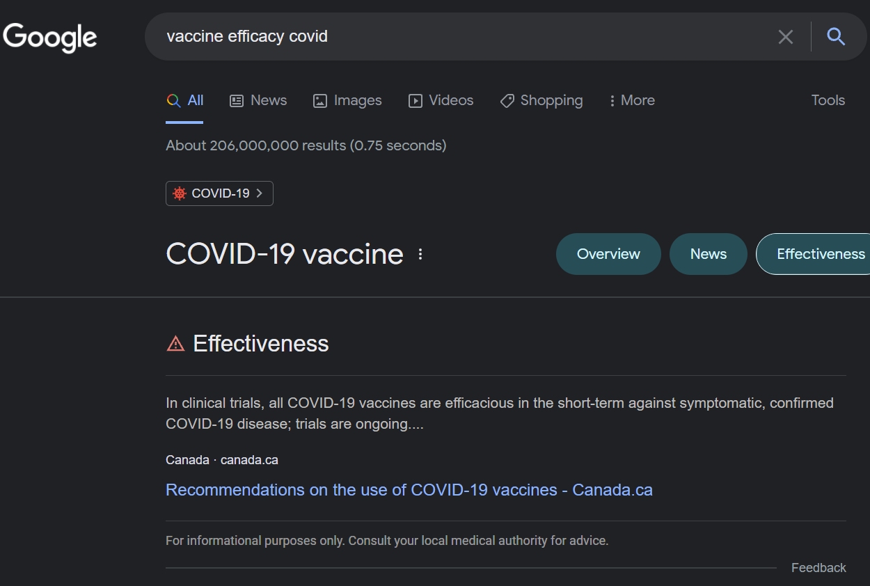Click the News tab newspaper icon
Screen dimensions: 870x586
click(237, 101)
